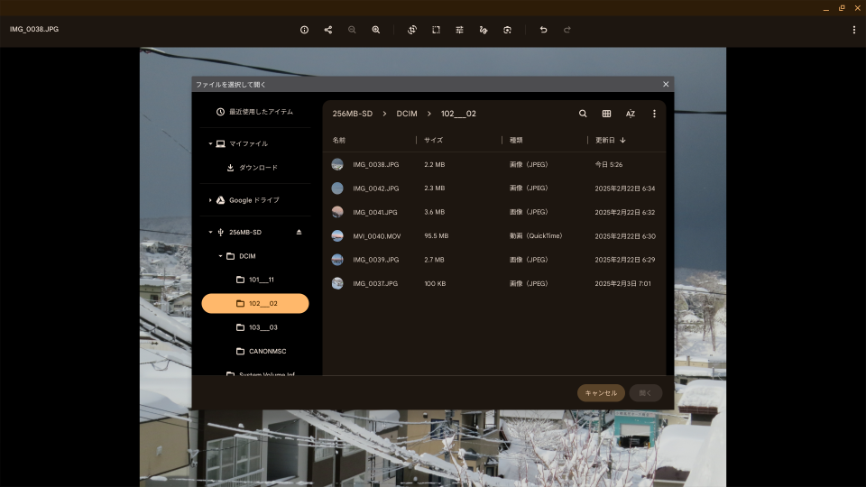866x487 pixels.
Task: Select ダウンロード in the sidebar
Action: (258, 168)
